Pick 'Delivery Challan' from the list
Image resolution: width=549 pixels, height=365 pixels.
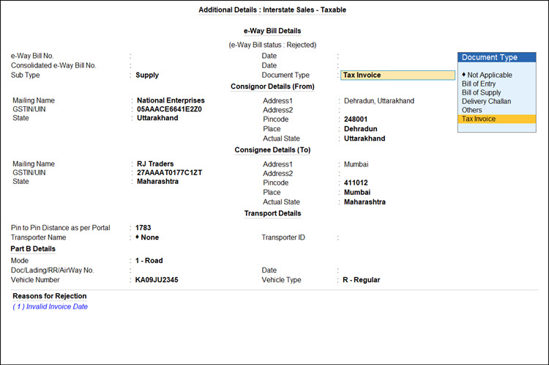pyautogui.click(x=486, y=101)
